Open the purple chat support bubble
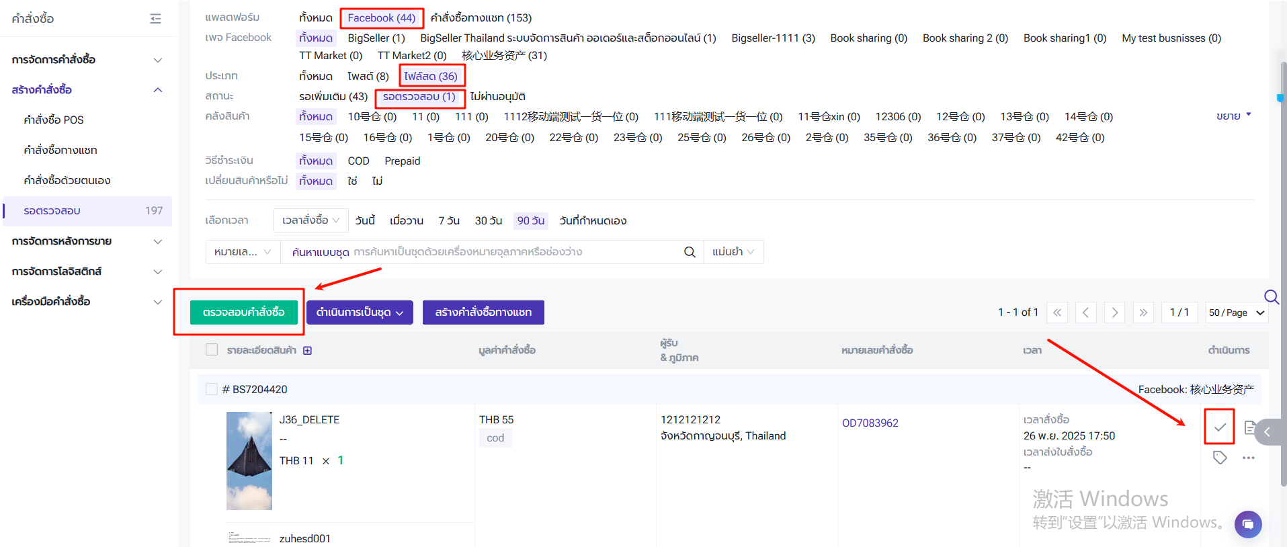The height and width of the screenshot is (547, 1287). tap(1247, 523)
